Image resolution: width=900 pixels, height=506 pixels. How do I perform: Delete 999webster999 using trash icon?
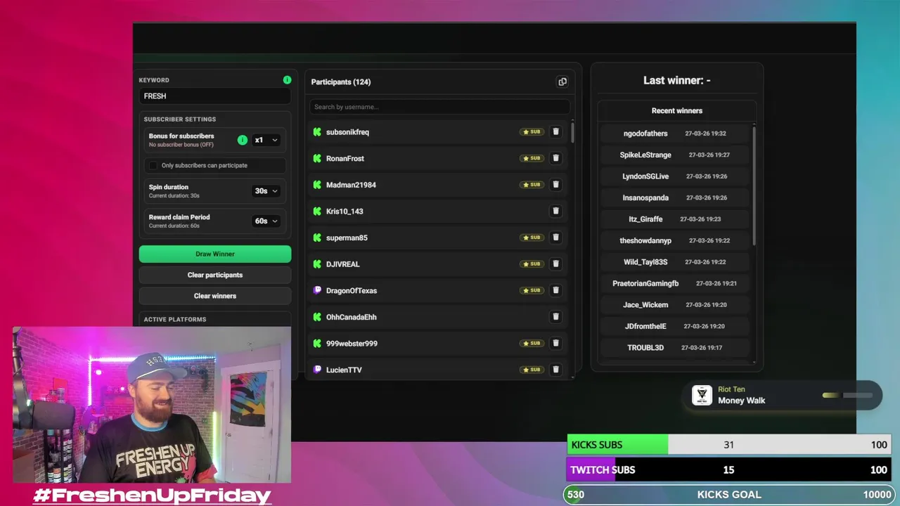(x=555, y=343)
